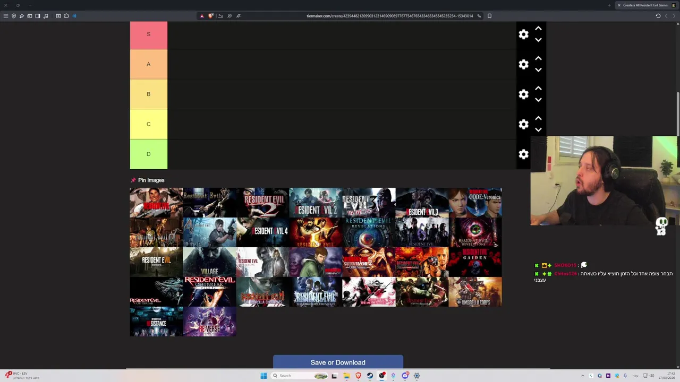This screenshot has width=680, height=382.
Task: Move S tier row down with arrow
Action: coord(538,40)
